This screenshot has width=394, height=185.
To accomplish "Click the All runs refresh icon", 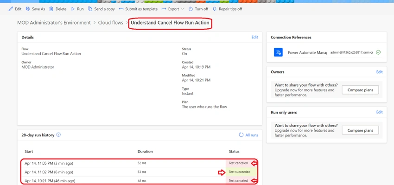I will (x=241, y=135).
